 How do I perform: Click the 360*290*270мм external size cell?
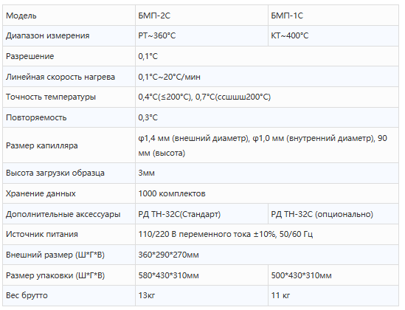click(267, 255)
